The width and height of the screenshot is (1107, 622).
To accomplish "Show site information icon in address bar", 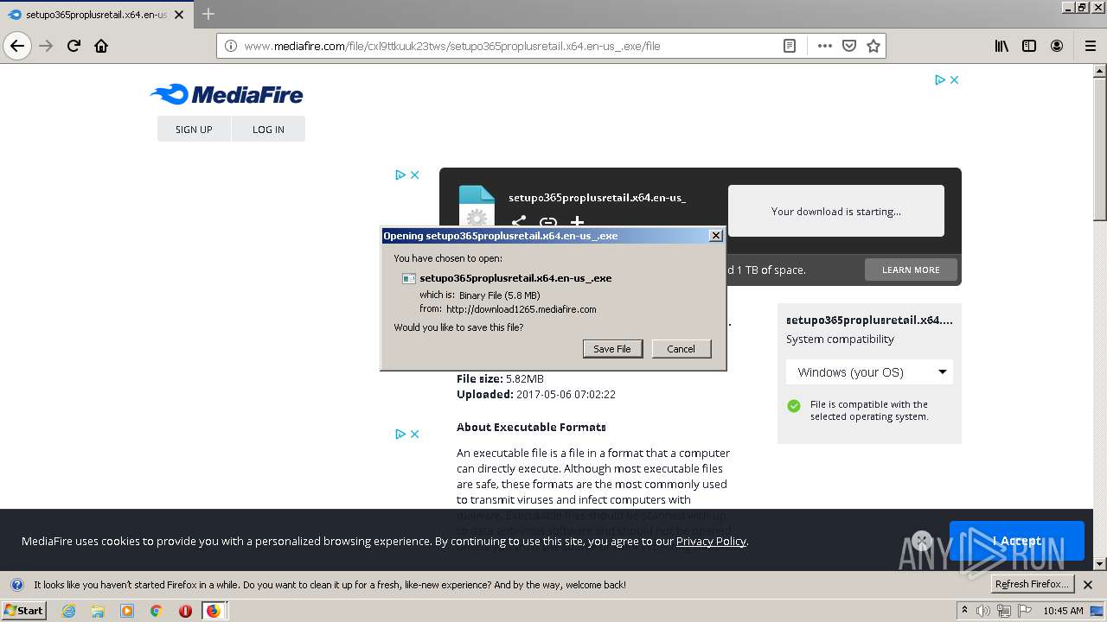I will pyautogui.click(x=231, y=46).
